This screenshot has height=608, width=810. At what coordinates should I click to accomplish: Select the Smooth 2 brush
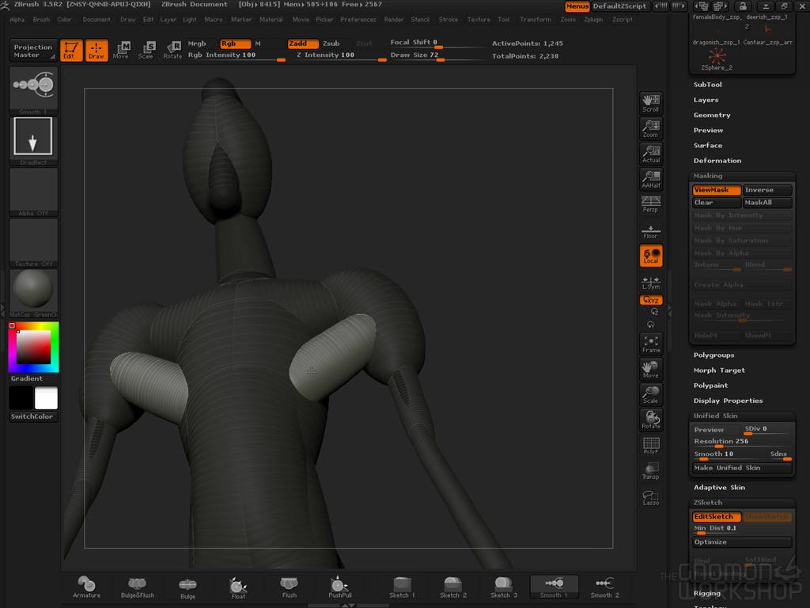604,587
